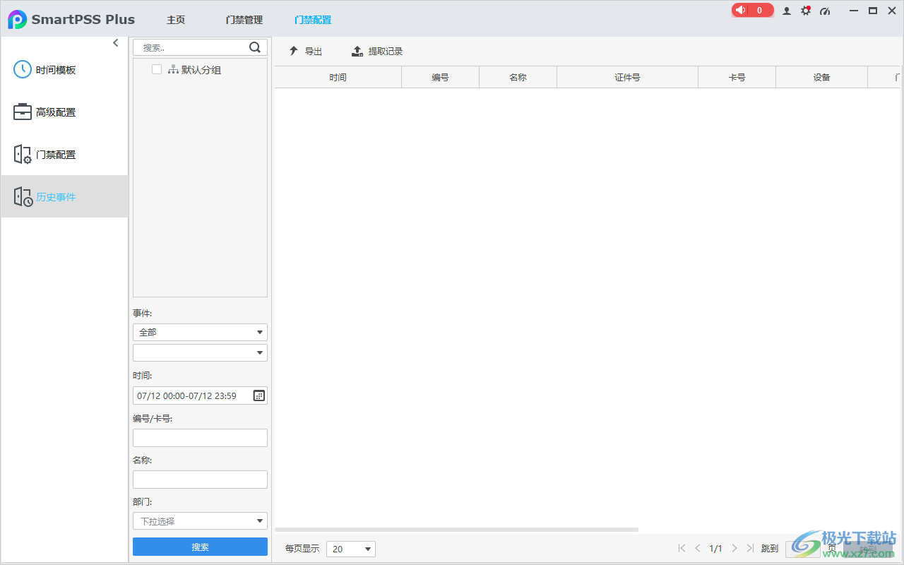The height and width of the screenshot is (565, 904).
Task: Switch to the 门禁配置 top tab
Action: 313,20
